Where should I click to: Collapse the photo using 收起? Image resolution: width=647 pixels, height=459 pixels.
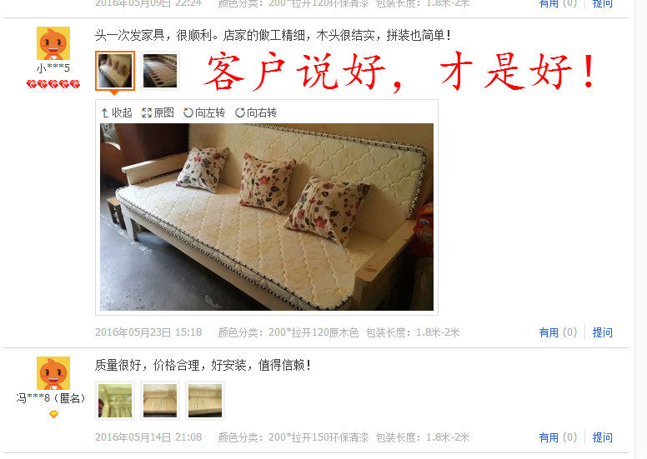click(x=117, y=112)
